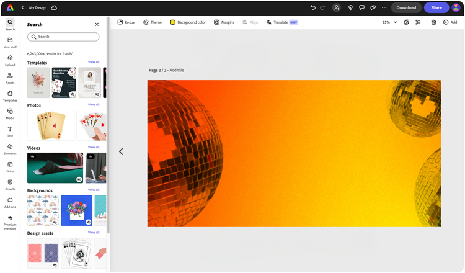Open Media panel in sidebar

click(x=10, y=114)
